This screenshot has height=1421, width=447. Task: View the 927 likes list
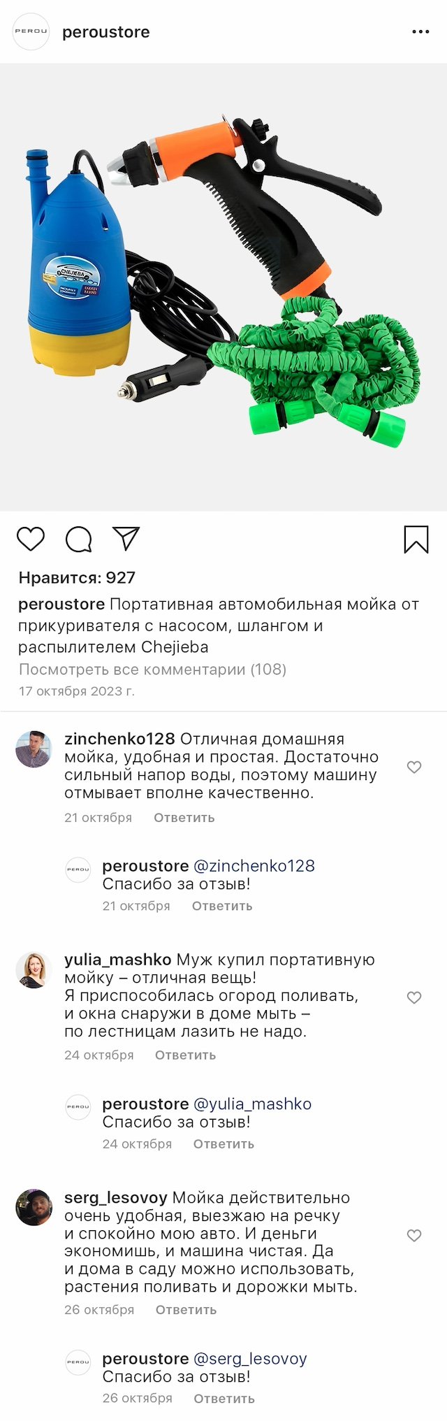(77, 578)
